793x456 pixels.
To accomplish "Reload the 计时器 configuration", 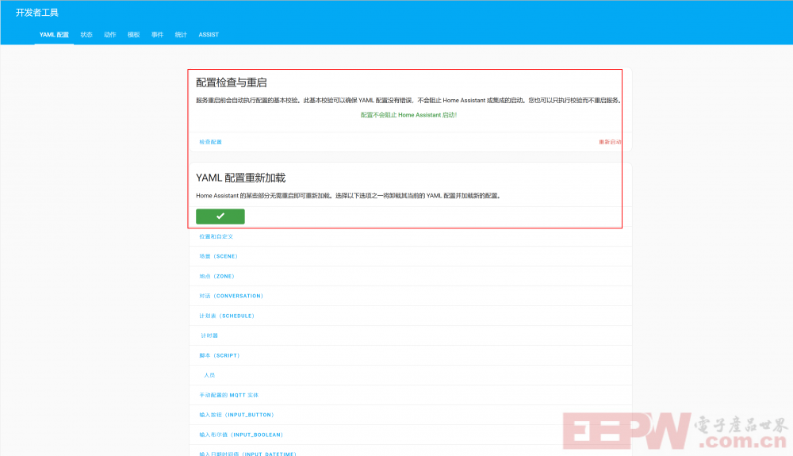I will 209,335.
